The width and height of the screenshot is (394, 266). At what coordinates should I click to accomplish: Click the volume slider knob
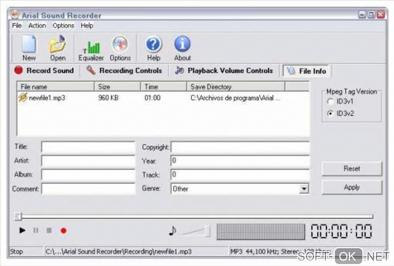[207, 230]
